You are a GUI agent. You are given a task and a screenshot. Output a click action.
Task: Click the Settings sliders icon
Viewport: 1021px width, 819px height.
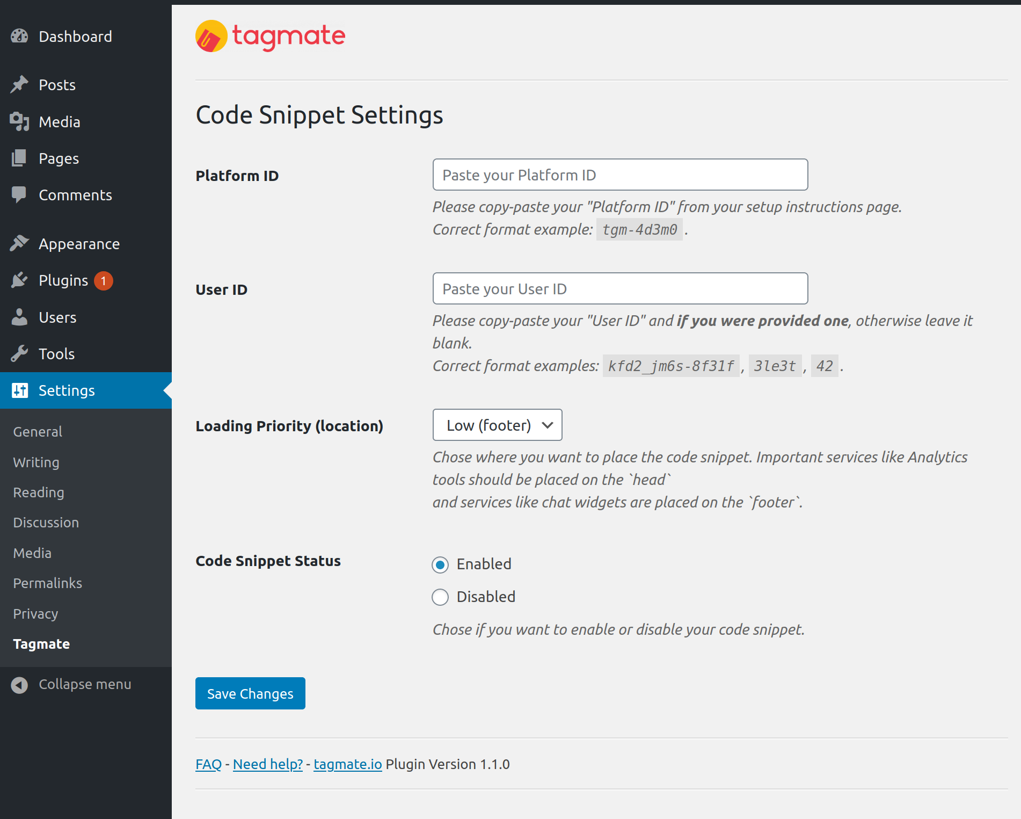pyautogui.click(x=20, y=390)
